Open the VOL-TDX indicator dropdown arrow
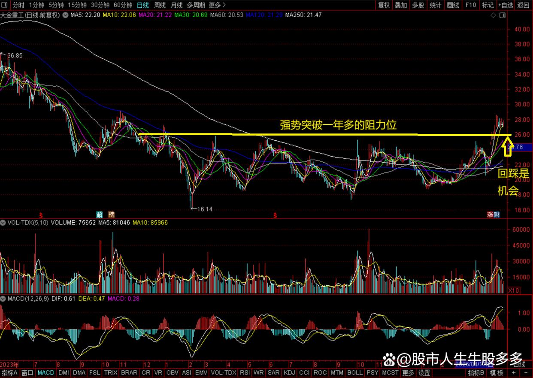The image size is (533, 378). point(3,223)
